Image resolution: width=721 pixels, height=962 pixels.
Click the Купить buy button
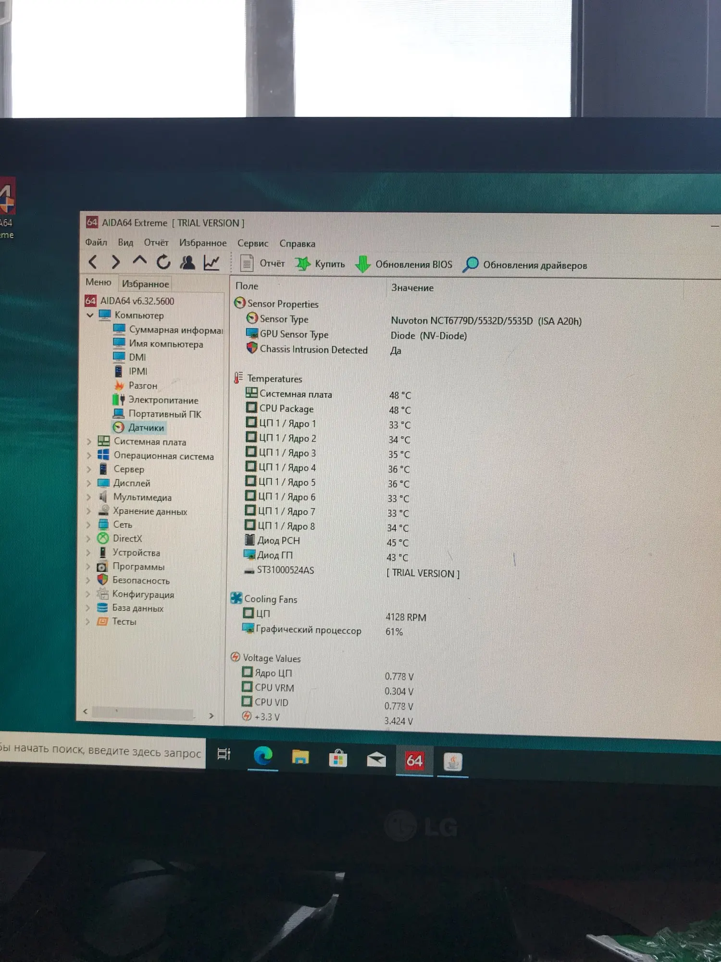pyautogui.click(x=320, y=264)
